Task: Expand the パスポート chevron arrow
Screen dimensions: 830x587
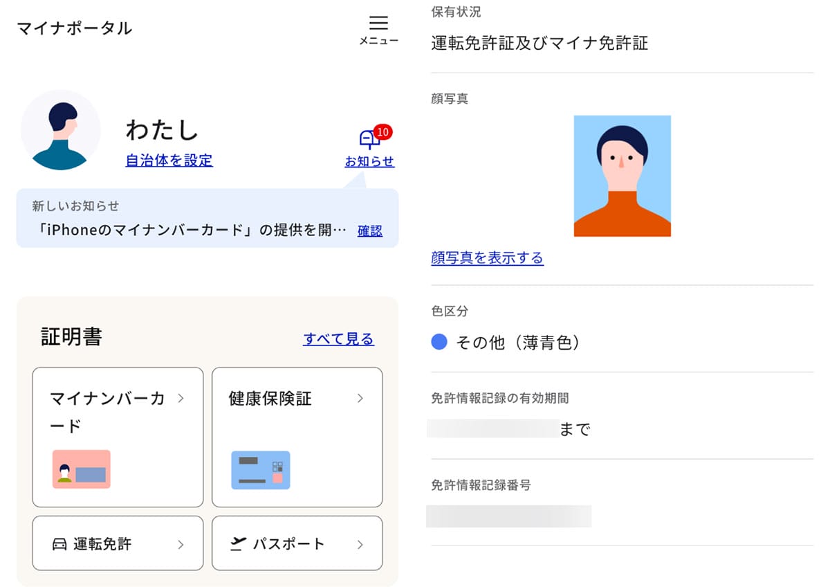Action: pos(360,545)
